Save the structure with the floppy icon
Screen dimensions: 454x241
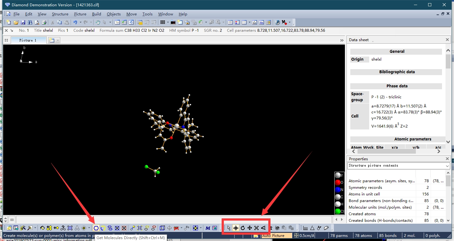click(x=23, y=22)
